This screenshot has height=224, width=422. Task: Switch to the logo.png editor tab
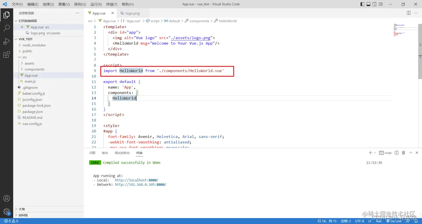(133, 13)
